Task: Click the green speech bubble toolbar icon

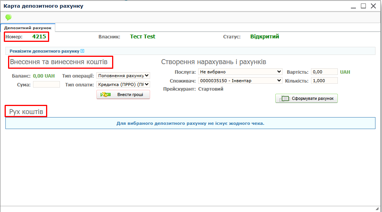Action: pyautogui.click(x=8, y=17)
